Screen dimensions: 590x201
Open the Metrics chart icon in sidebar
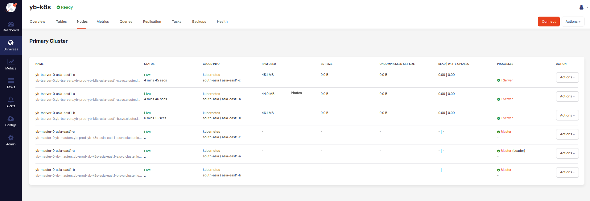pyautogui.click(x=11, y=62)
